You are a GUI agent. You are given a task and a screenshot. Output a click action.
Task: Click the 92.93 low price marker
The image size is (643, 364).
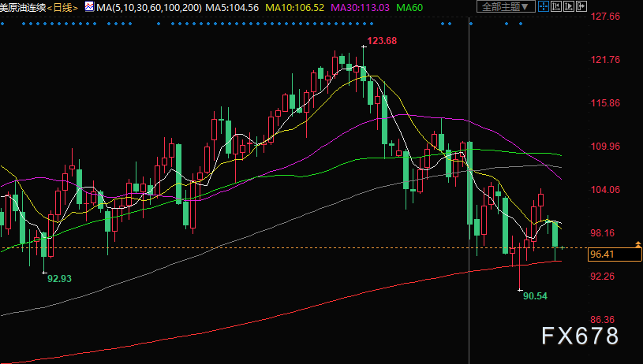(x=59, y=278)
